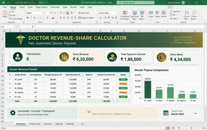Viewport: 207px width, 130px height.
Task: Click the AutoSum sigma icon
Action: [171, 11]
